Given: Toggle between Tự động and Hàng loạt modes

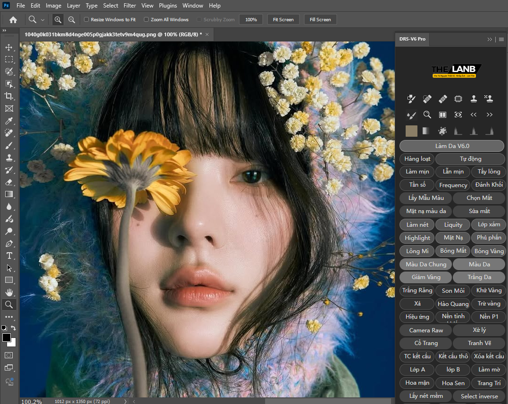Looking at the screenshot, I should pos(469,159).
